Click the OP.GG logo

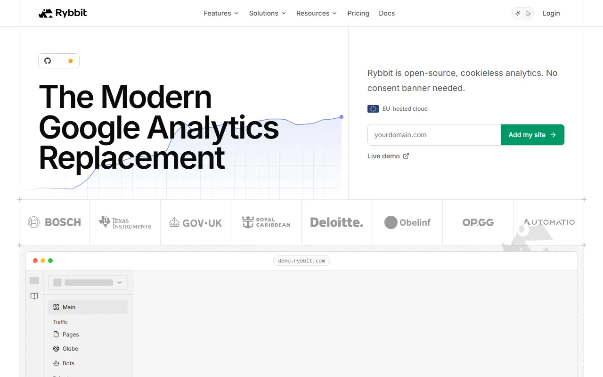tap(478, 222)
